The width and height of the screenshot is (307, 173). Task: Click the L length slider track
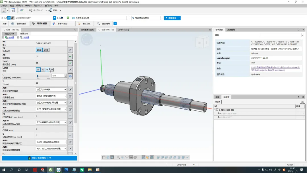(43, 76)
